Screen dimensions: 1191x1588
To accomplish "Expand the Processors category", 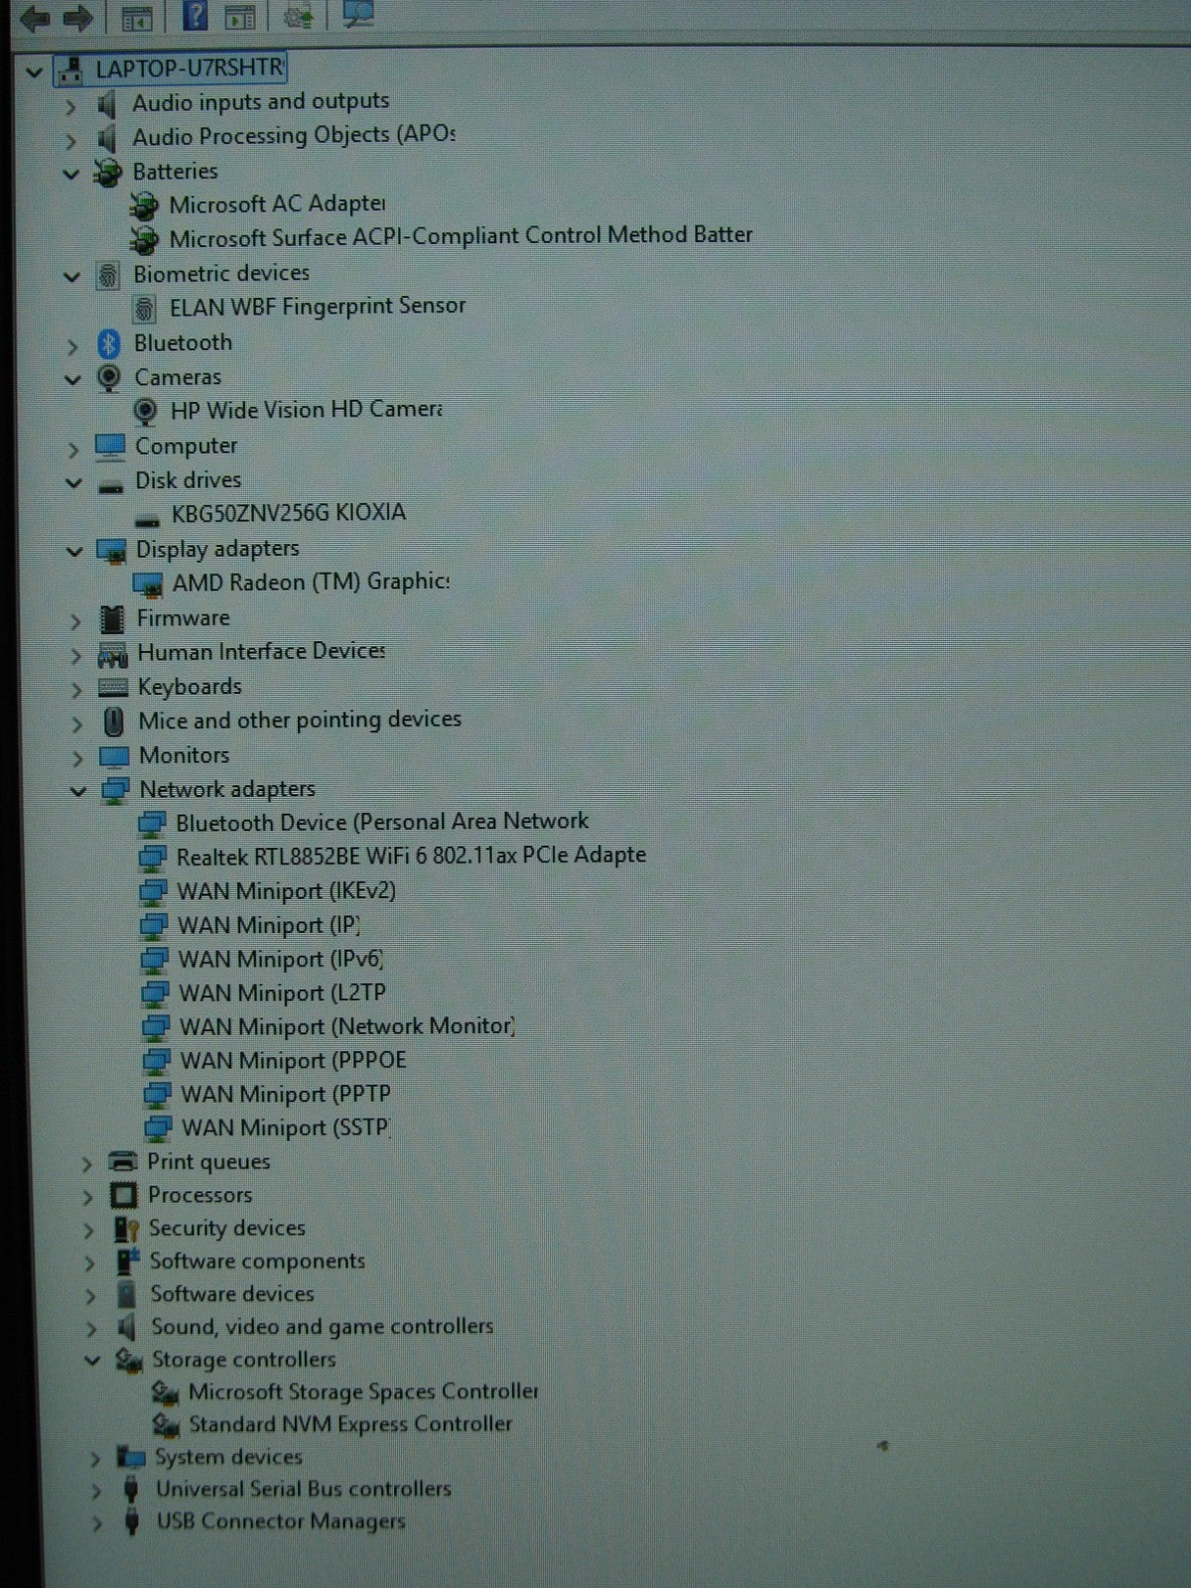I will coord(88,1197).
